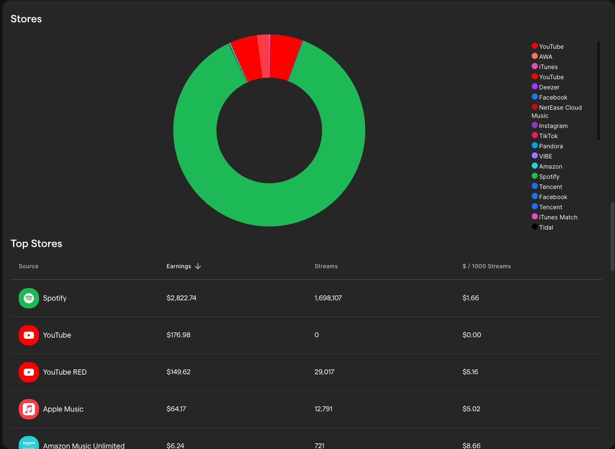Click the YouTube icon in the $176.98 row
Screen dimensions: 615x449
pyautogui.click(x=29, y=335)
